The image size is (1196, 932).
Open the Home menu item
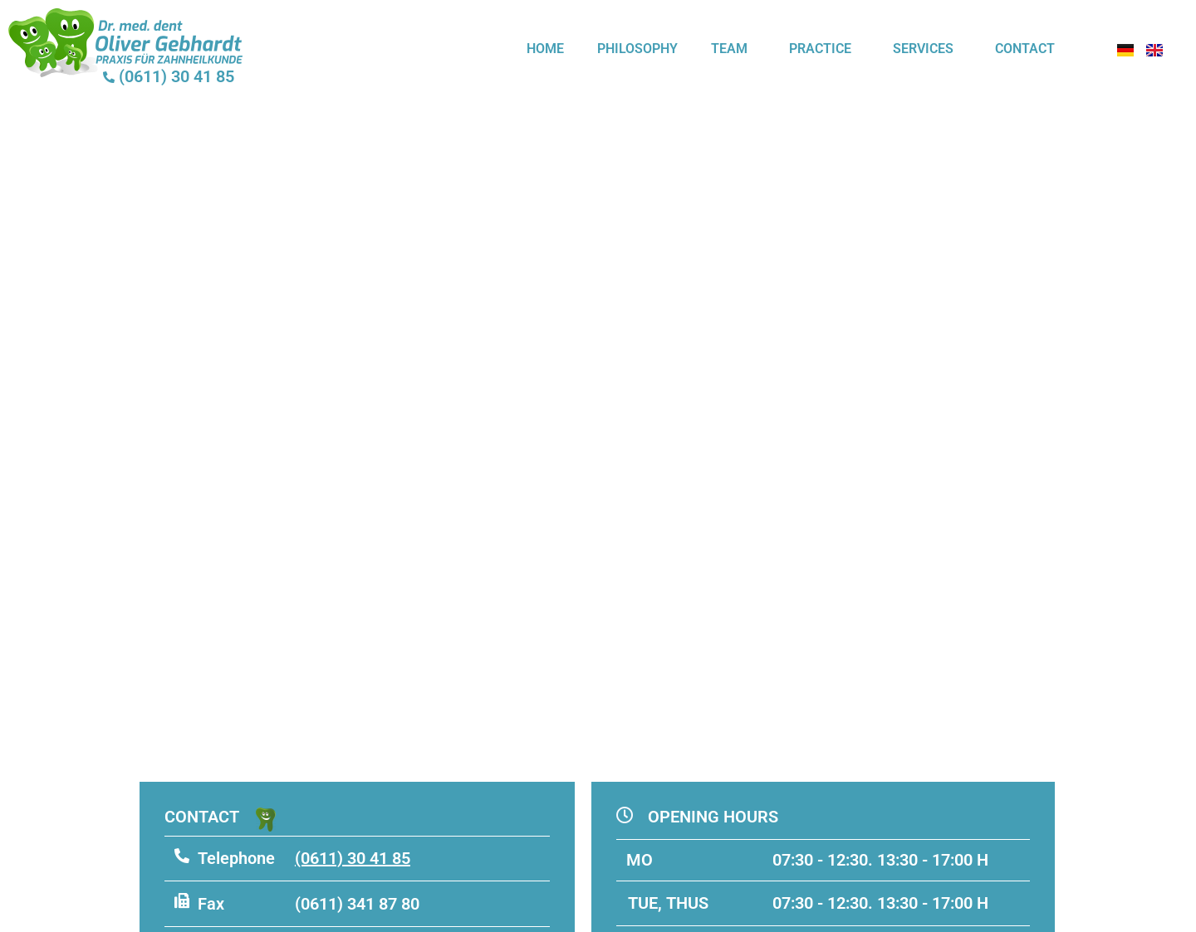545,49
